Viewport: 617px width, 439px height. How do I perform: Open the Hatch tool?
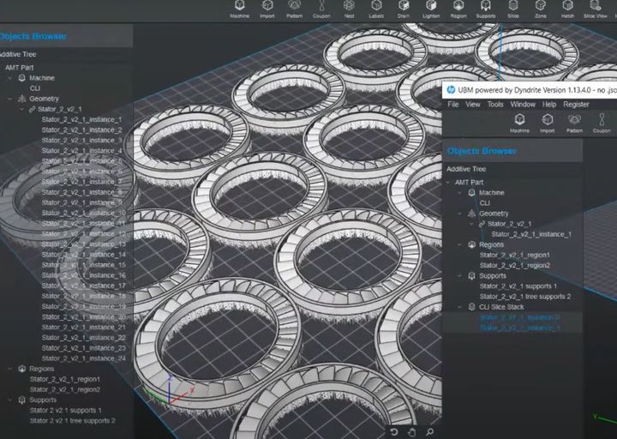567,7
